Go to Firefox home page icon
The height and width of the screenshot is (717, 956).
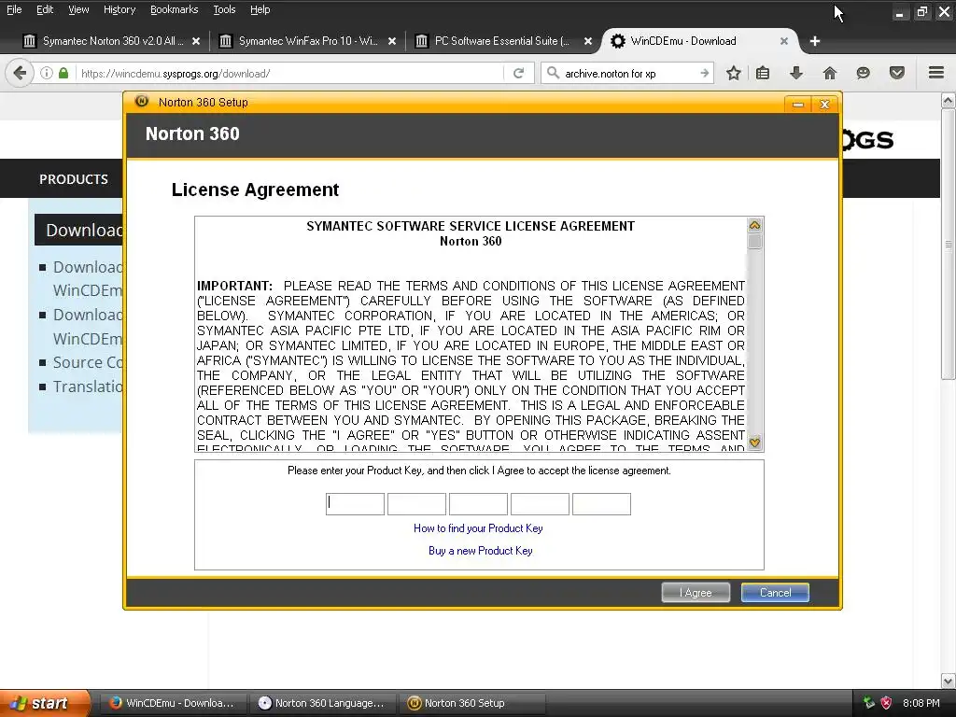coord(829,73)
